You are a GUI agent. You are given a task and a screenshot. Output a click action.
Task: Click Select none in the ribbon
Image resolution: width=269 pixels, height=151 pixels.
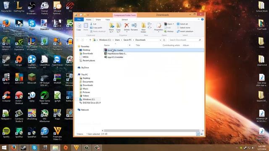183,28
